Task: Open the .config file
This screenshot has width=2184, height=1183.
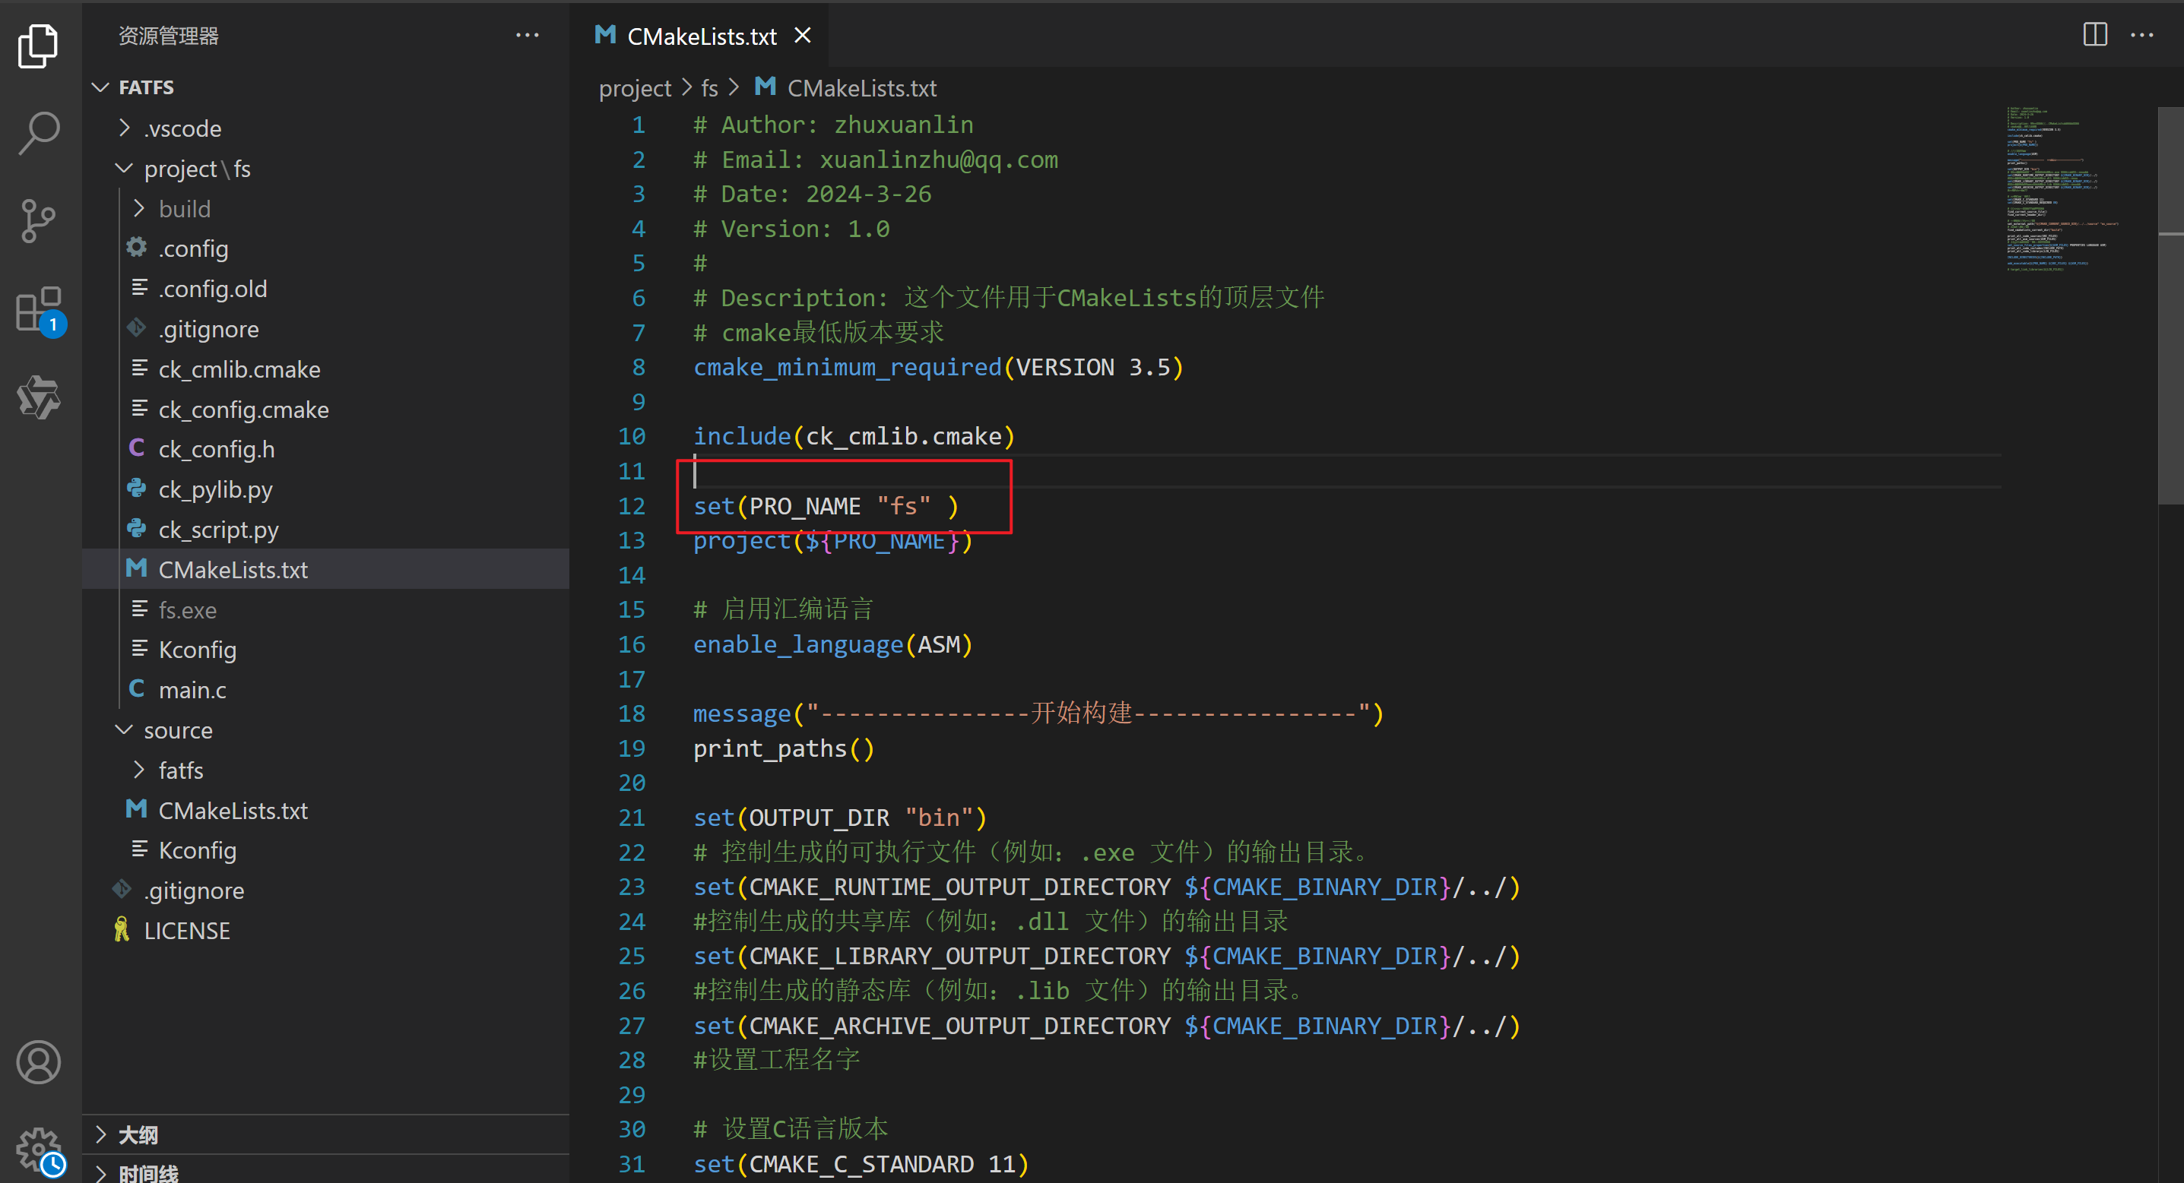Action: (x=325, y=248)
